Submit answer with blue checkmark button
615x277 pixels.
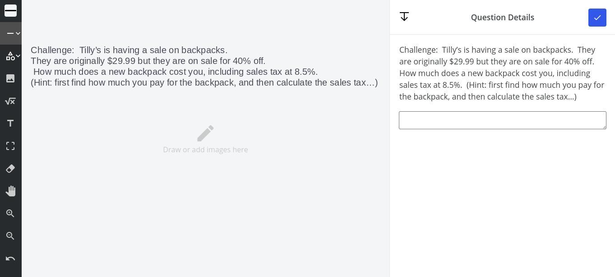point(597,18)
